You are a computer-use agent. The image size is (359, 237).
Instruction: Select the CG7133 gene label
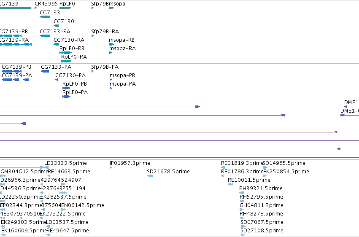tap(50, 13)
